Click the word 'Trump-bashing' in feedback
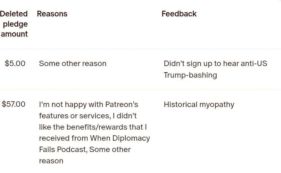Image resolution: width=281 pixels, height=173 pixels. 190,75
